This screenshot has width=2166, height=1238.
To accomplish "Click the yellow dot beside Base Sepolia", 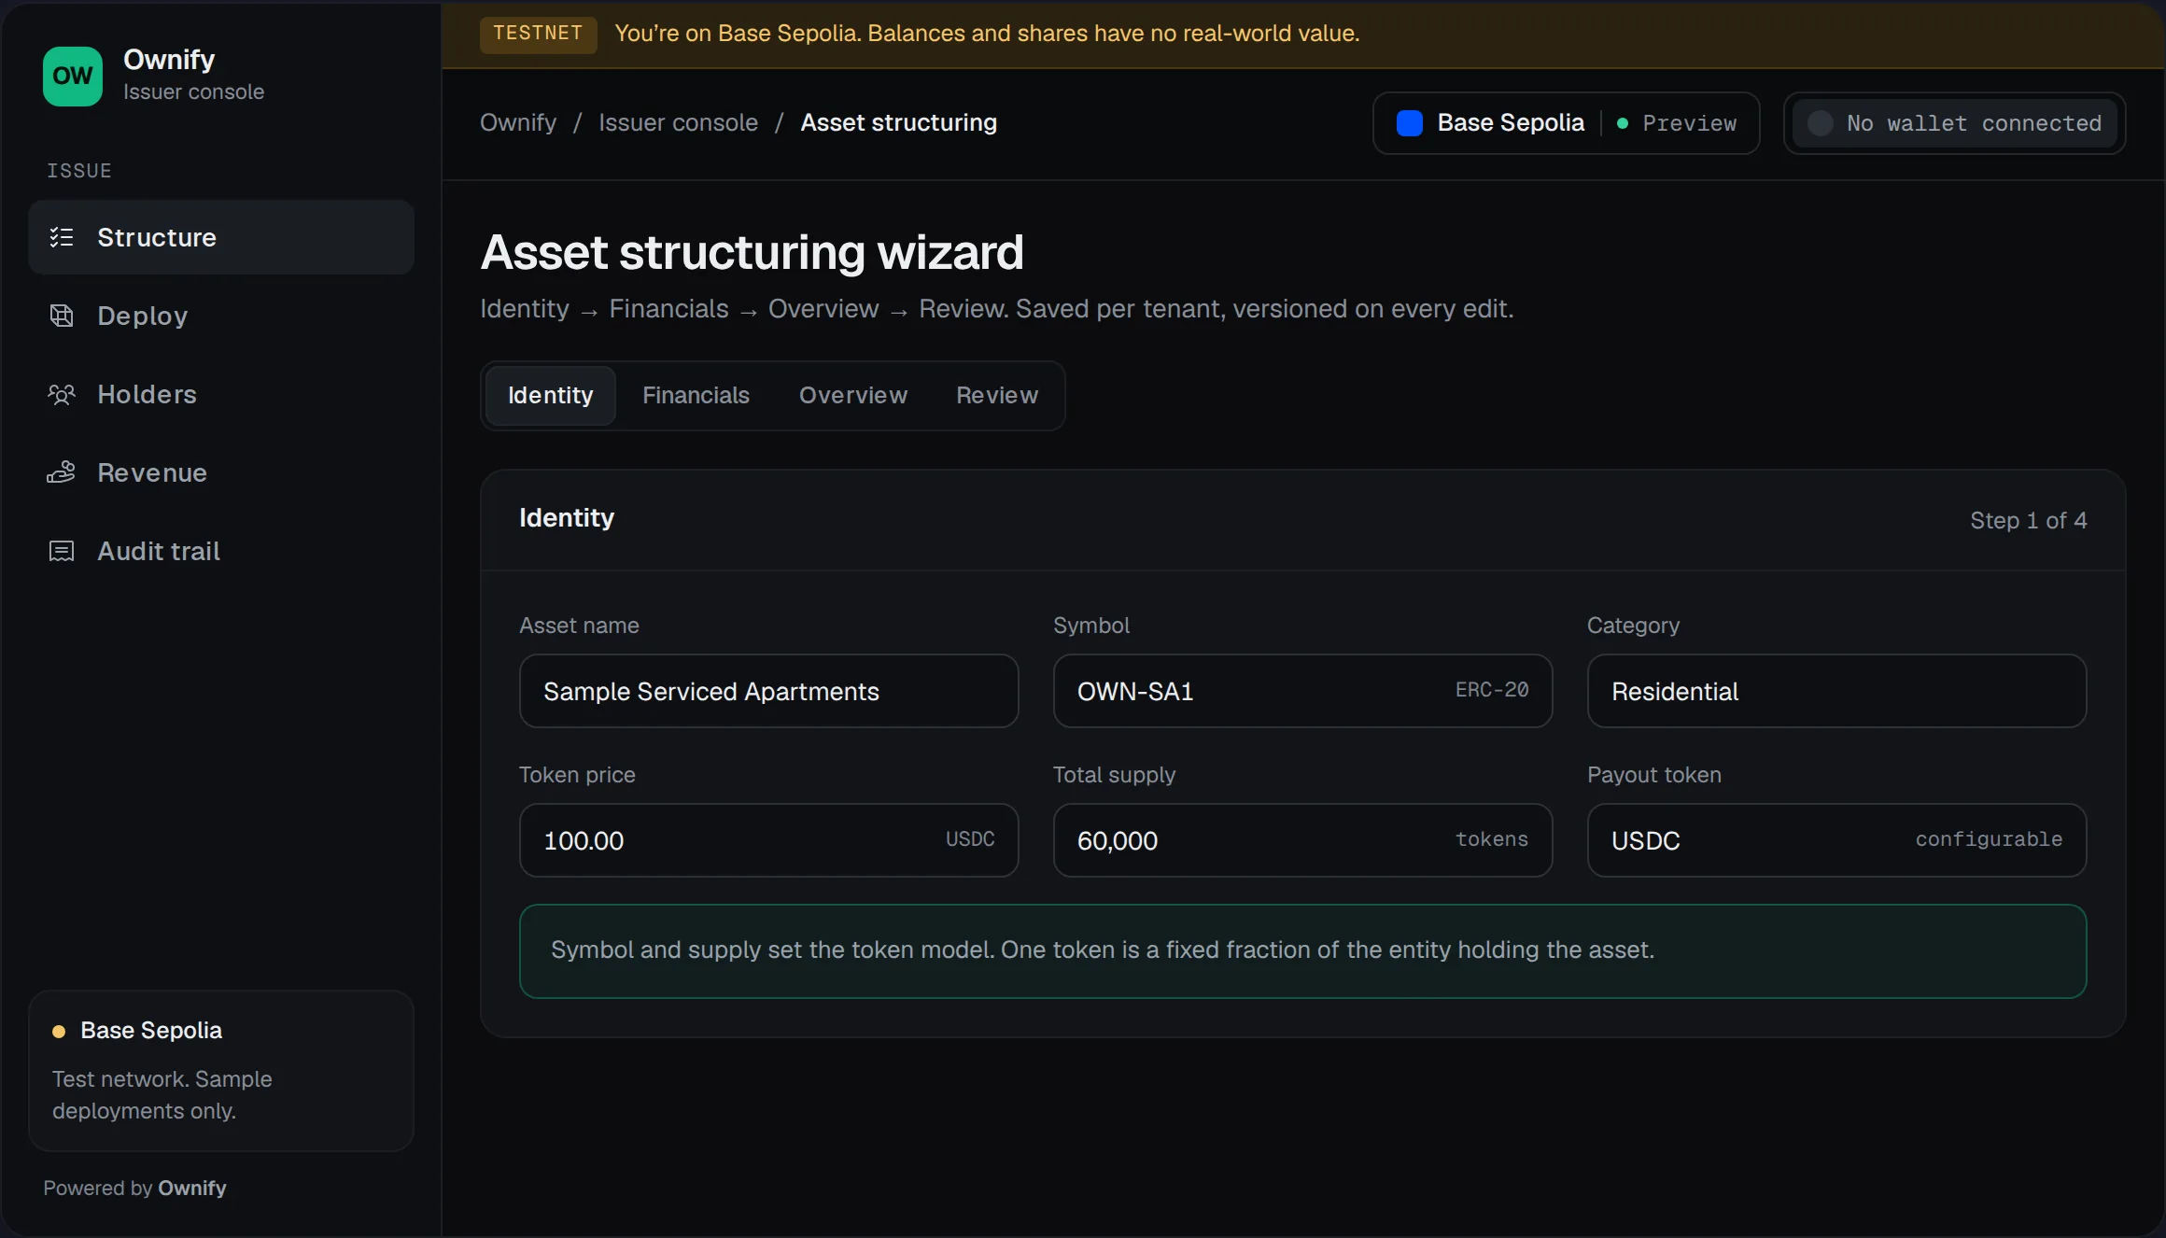I will point(59,1032).
